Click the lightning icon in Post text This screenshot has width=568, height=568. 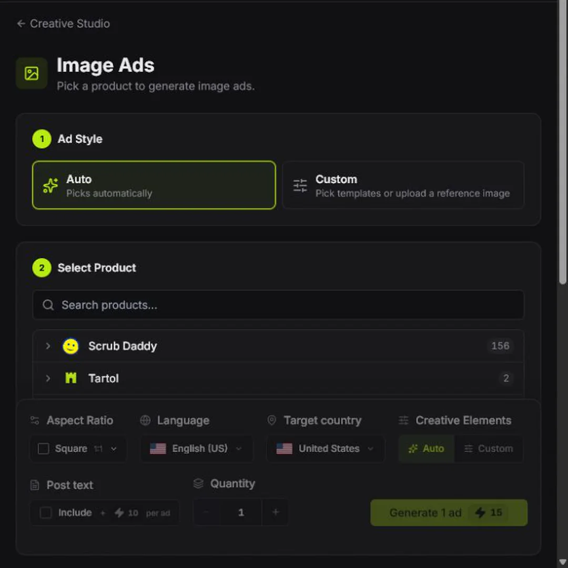pos(119,513)
